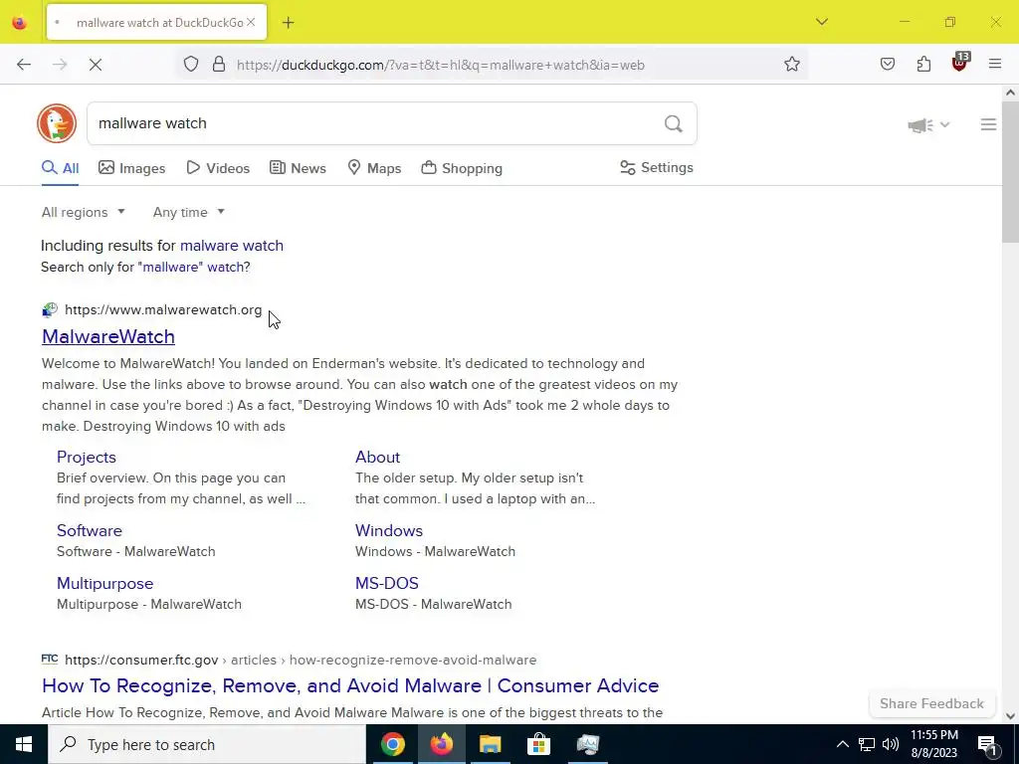Screen dimensions: 1019x764
Task: Click the network status tray icon
Action: pyautogui.click(x=867, y=744)
